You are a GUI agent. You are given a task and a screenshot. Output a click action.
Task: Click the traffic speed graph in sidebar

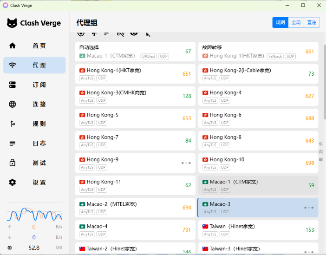tap(34, 214)
